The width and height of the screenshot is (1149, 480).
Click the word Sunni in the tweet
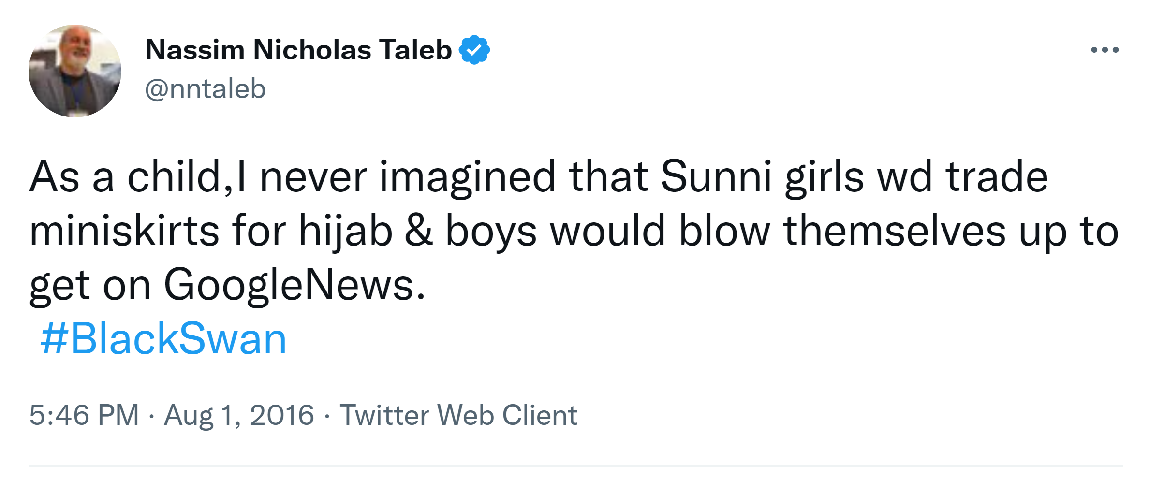pyautogui.click(x=716, y=176)
